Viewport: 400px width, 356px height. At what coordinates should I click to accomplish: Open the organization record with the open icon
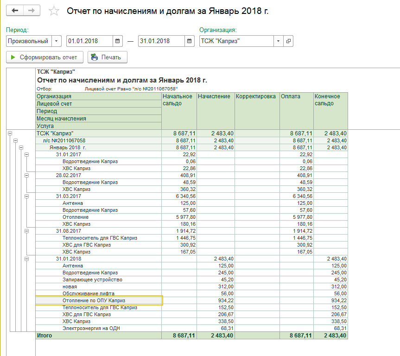coord(288,41)
